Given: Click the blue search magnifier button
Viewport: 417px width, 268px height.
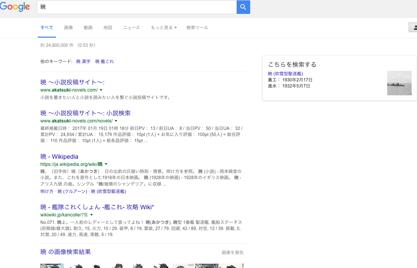Looking at the screenshot, I should 243,7.
